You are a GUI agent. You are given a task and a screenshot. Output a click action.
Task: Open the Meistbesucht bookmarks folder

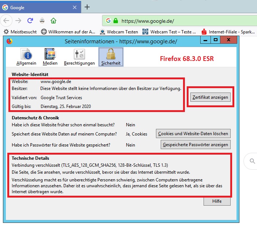20,32
